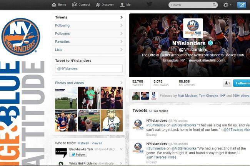250x166 pixels.
Task: Open Connect using the @ icon
Action: 75,5
